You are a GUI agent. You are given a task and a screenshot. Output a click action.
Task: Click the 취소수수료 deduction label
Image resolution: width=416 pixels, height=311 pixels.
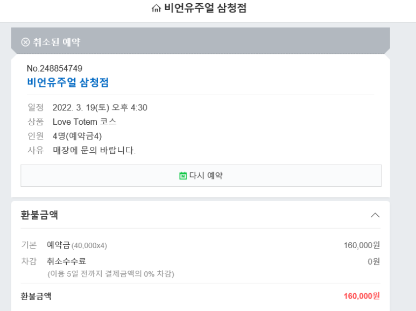(66, 261)
